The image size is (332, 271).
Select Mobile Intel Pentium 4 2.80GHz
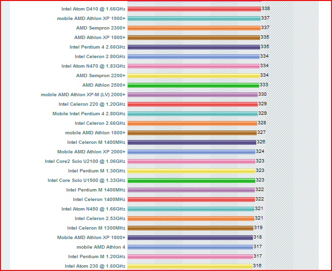coord(89,114)
